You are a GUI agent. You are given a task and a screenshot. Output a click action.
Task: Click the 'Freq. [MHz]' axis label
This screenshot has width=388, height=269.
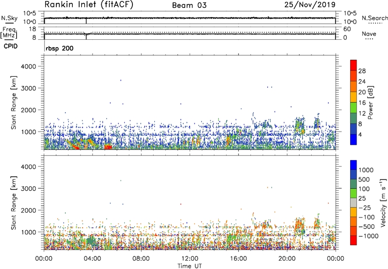pyautogui.click(x=9, y=33)
